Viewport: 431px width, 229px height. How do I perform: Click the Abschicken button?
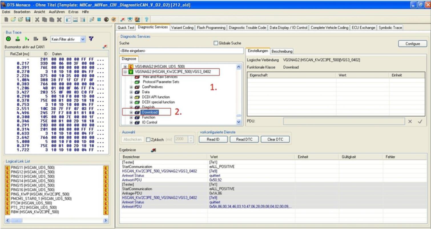[132, 140]
